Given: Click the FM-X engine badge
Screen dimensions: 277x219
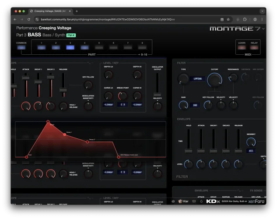Looking at the screenshot, I should [x=71, y=35].
